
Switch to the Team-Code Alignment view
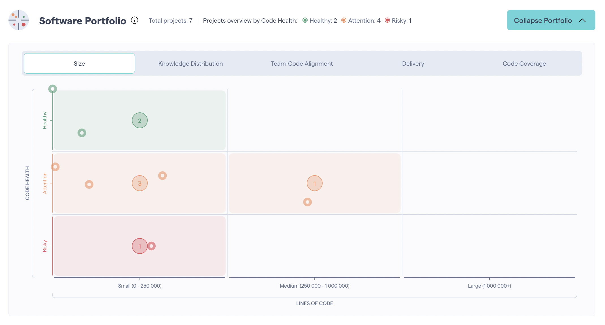302,63
